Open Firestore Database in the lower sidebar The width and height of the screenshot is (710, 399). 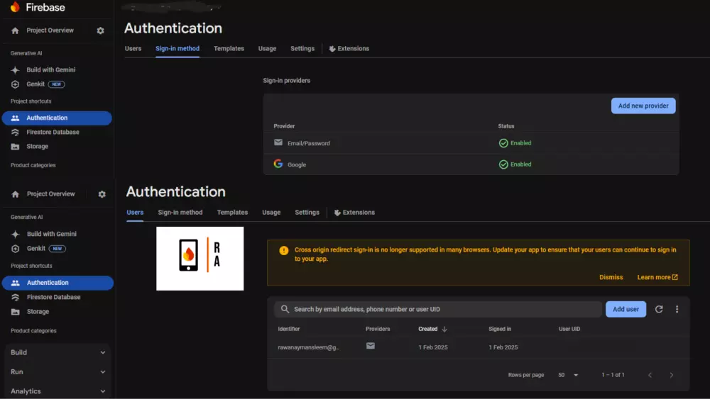click(53, 298)
